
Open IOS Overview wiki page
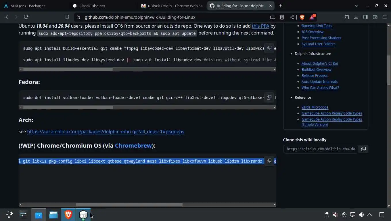tap(313, 32)
